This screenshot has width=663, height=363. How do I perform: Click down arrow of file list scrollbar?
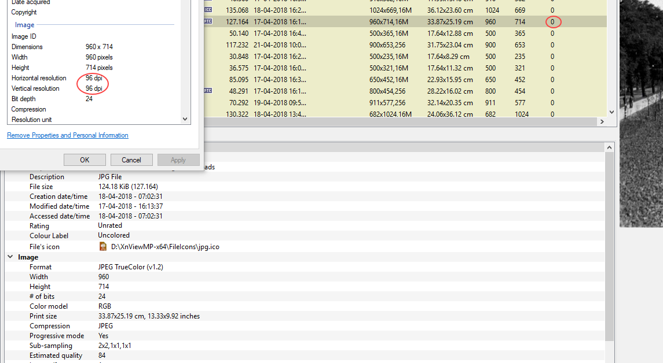click(x=611, y=112)
